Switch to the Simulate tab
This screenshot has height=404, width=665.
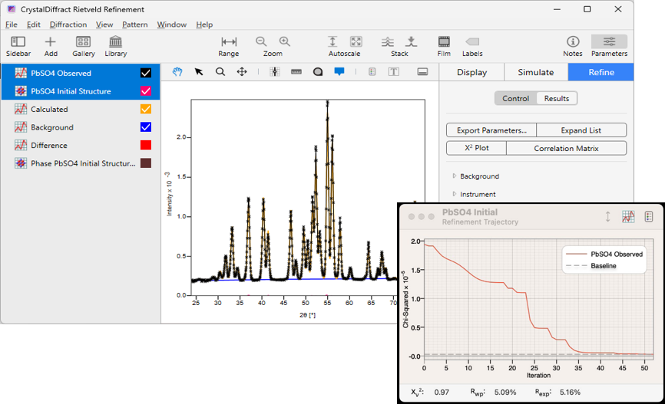(x=535, y=72)
